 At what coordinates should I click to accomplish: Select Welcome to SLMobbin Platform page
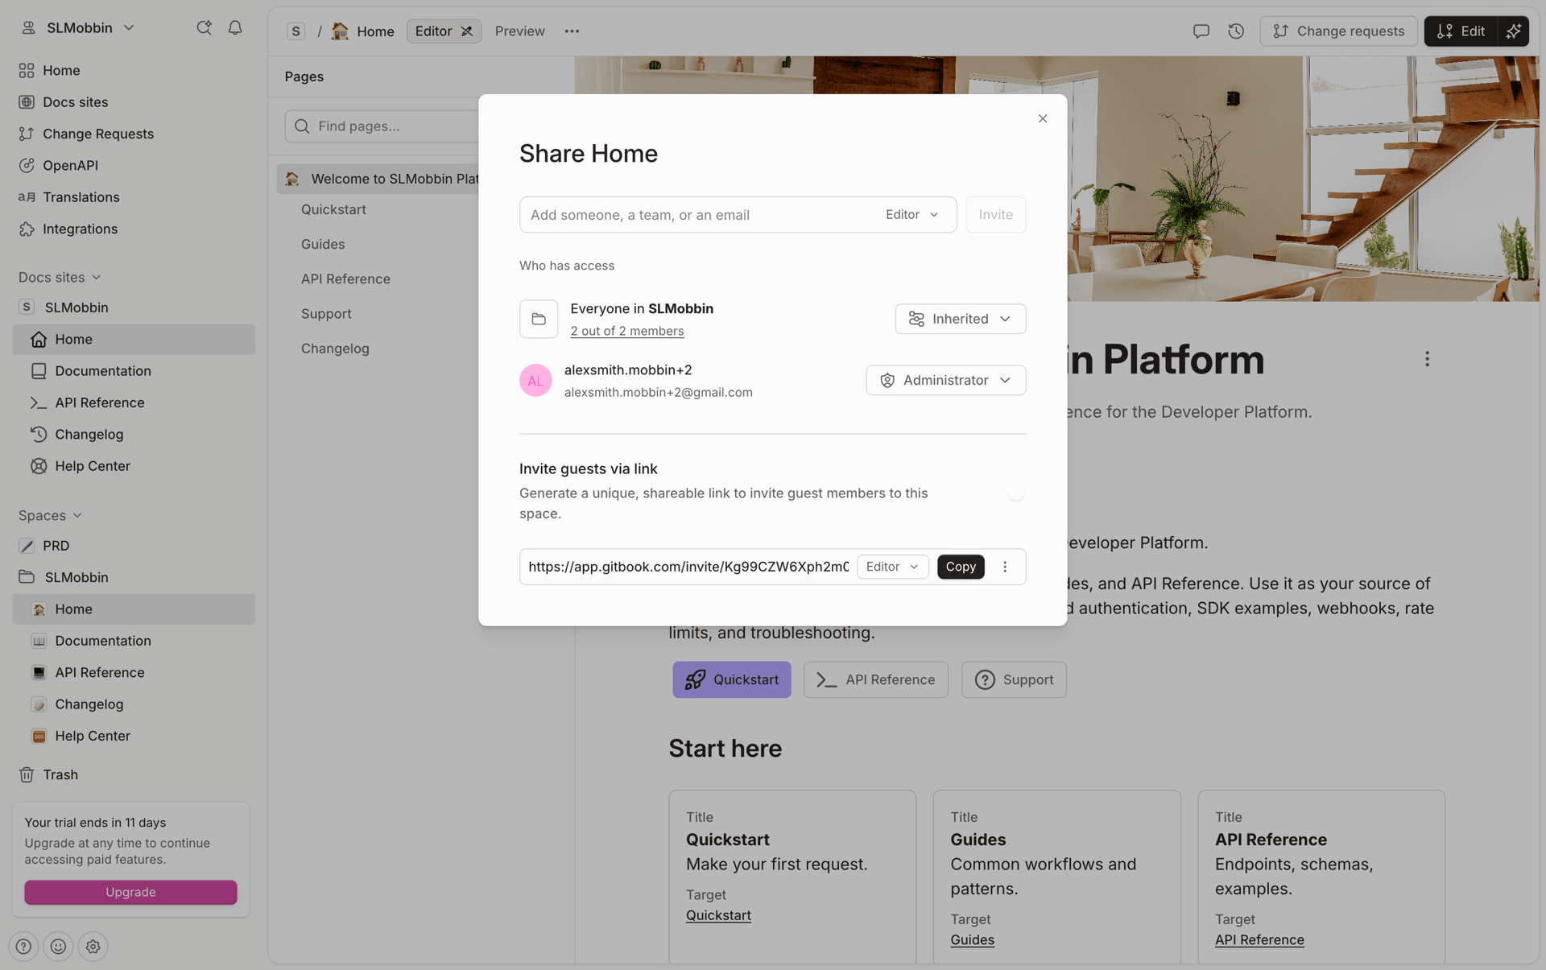tap(378, 179)
